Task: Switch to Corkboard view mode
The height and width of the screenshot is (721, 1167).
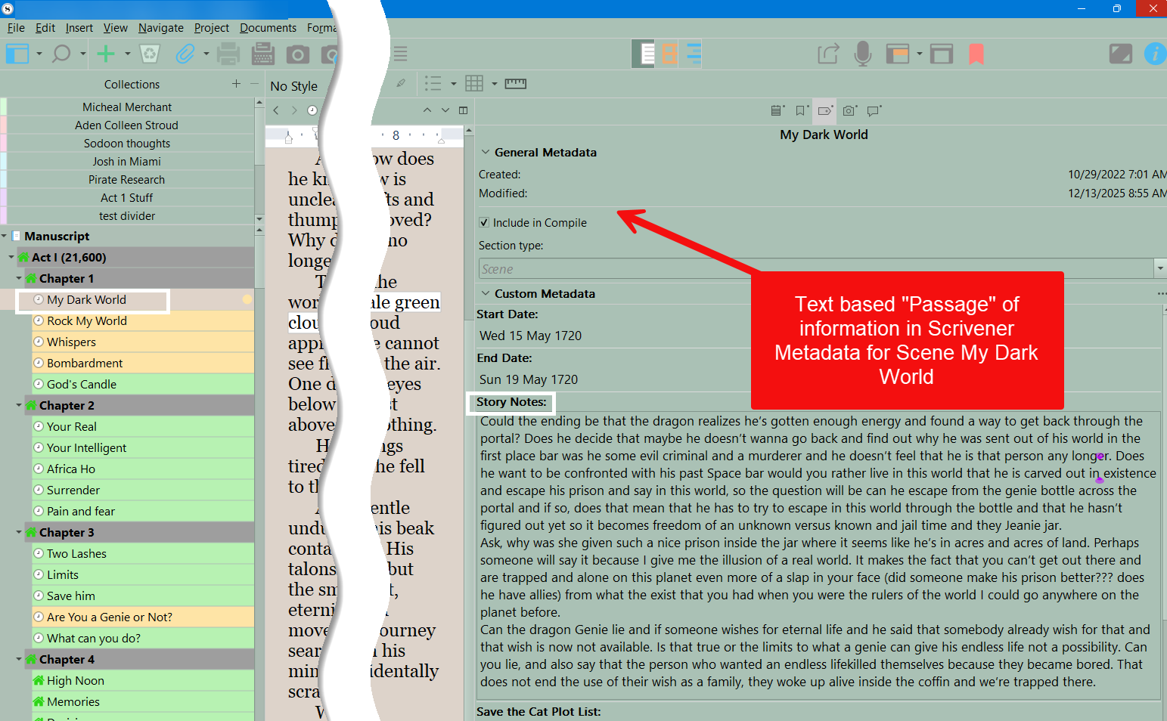Action: point(669,54)
